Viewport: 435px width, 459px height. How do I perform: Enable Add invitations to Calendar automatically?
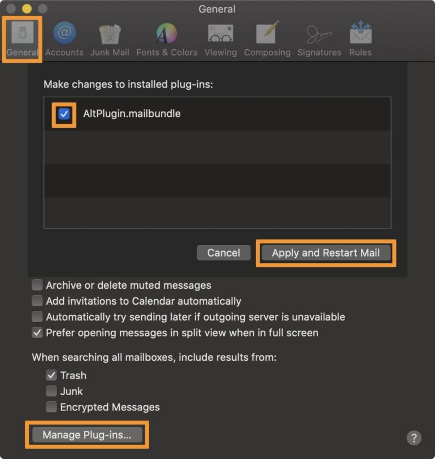pyautogui.click(x=37, y=301)
